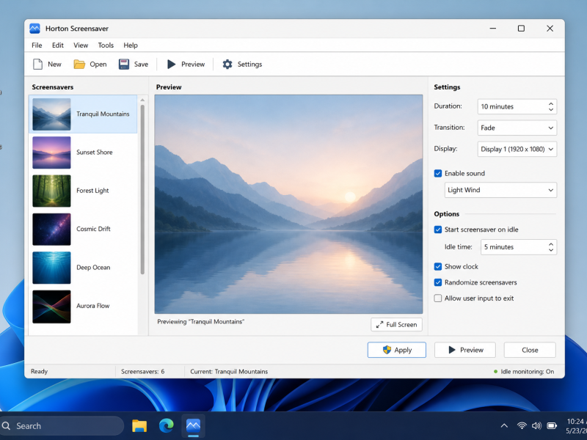The height and width of the screenshot is (440, 587).
Task: Click the 'Screensavers: 6' status bar entry
Action: point(142,372)
